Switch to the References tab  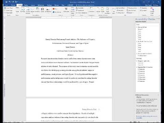point(41,5)
